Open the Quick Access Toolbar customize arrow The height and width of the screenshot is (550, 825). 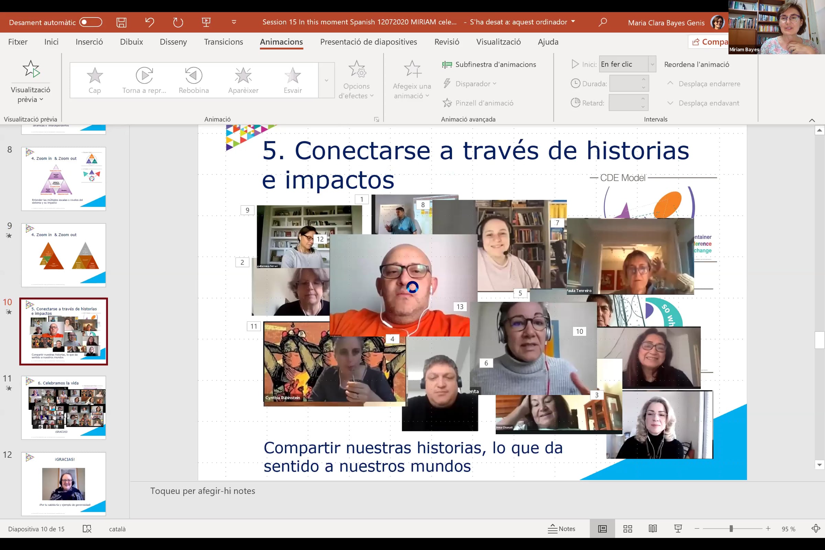pos(234,22)
